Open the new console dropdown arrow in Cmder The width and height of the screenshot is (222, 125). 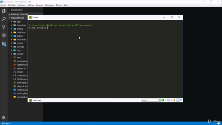point(165,100)
